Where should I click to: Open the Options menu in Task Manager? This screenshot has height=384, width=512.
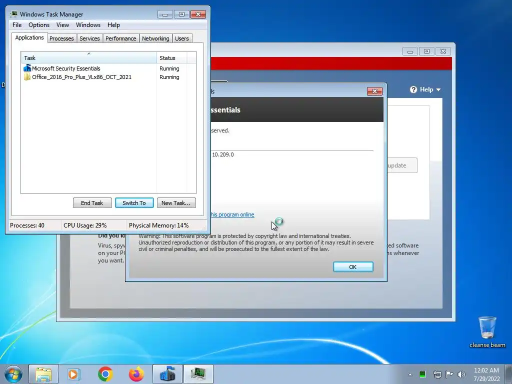coord(39,25)
